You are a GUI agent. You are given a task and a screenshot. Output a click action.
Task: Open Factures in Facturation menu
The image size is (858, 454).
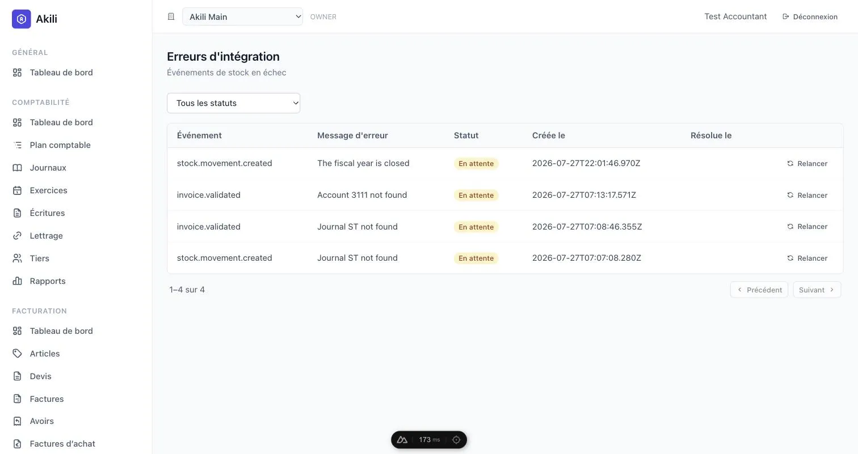(47, 399)
